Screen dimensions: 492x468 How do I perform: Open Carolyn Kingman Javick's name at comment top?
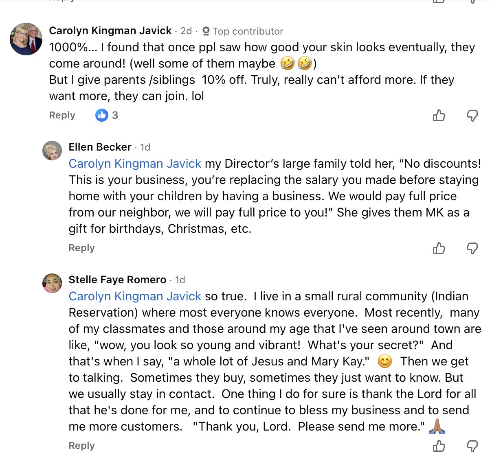click(110, 31)
